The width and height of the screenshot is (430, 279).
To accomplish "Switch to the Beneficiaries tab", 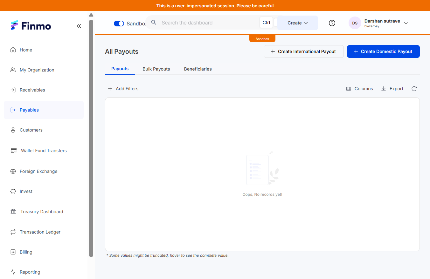I will pyautogui.click(x=198, y=69).
